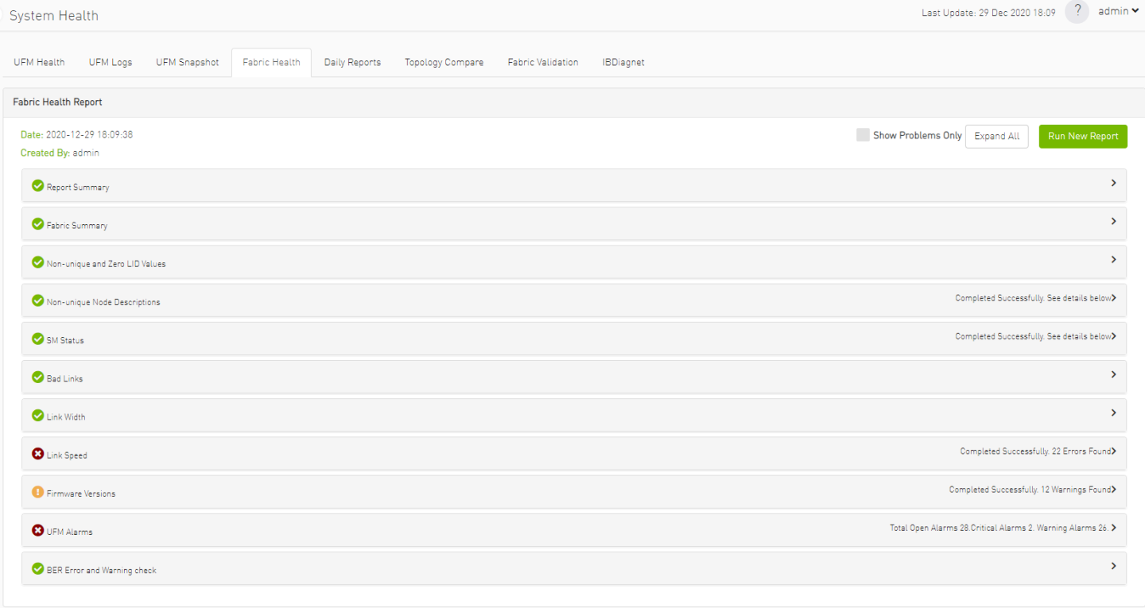Click the orange warning icon beside Firmware Versions
This screenshot has height=608, width=1145.
pos(37,492)
